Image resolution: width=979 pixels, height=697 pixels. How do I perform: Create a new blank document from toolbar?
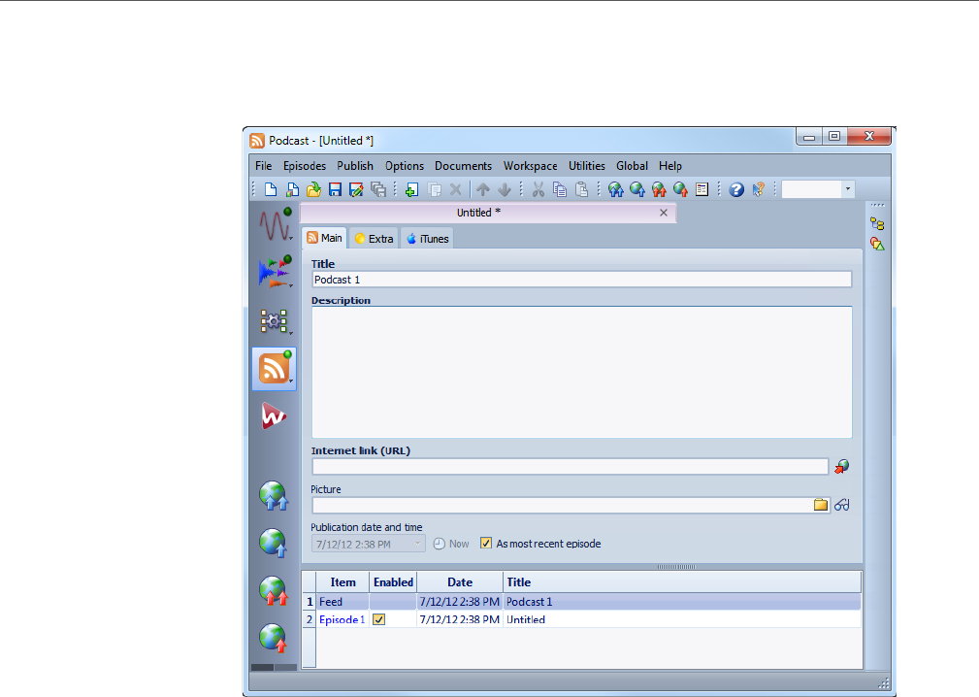tap(271, 189)
